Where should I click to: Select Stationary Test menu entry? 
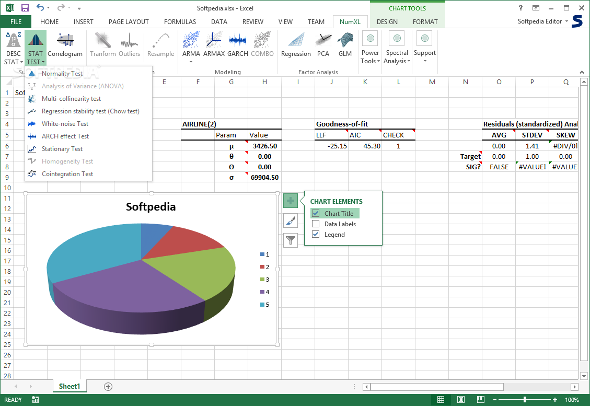tap(88, 148)
